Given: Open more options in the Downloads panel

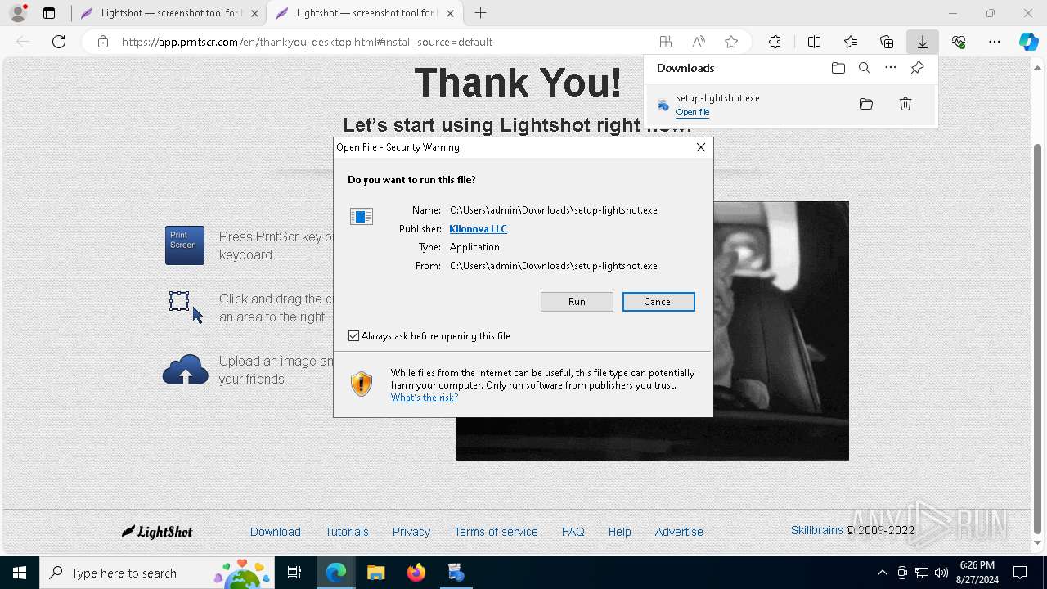Looking at the screenshot, I should coord(891,68).
